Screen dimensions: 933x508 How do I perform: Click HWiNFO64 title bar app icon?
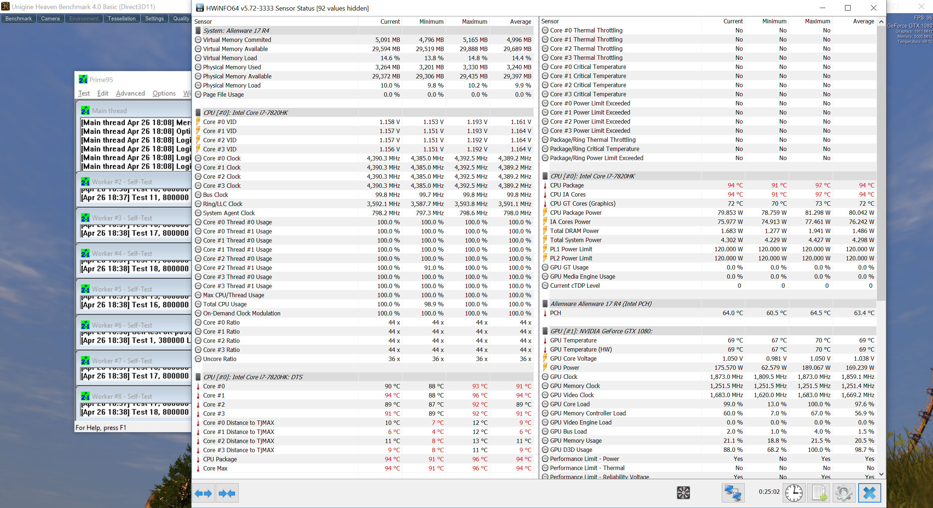click(x=200, y=8)
